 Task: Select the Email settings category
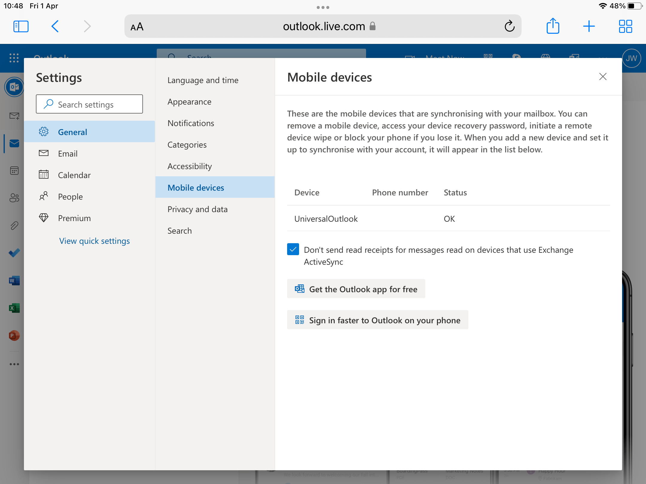89,153
